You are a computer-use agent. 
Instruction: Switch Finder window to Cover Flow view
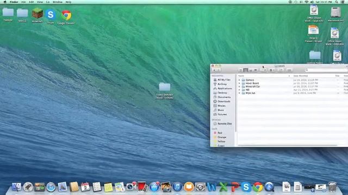click(x=256, y=70)
